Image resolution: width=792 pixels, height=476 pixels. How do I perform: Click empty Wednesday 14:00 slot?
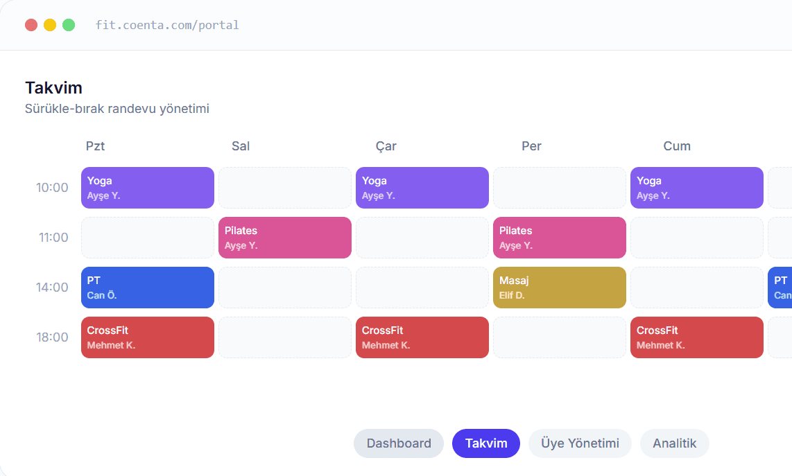tap(422, 288)
